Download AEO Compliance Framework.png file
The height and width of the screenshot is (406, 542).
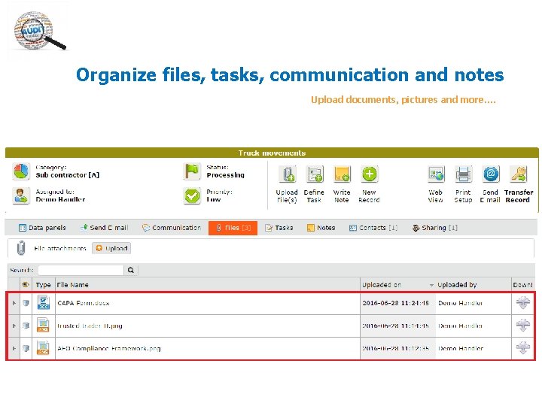523,347
